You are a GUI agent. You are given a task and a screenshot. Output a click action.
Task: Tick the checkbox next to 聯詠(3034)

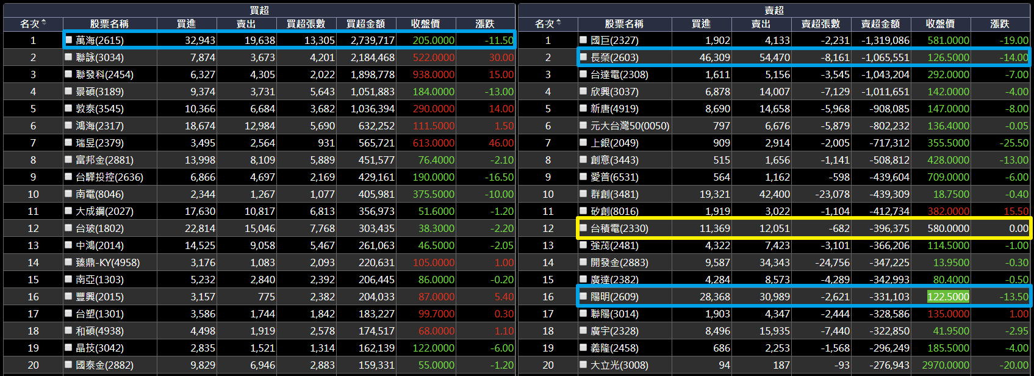pyautogui.click(x=69, y=57)
